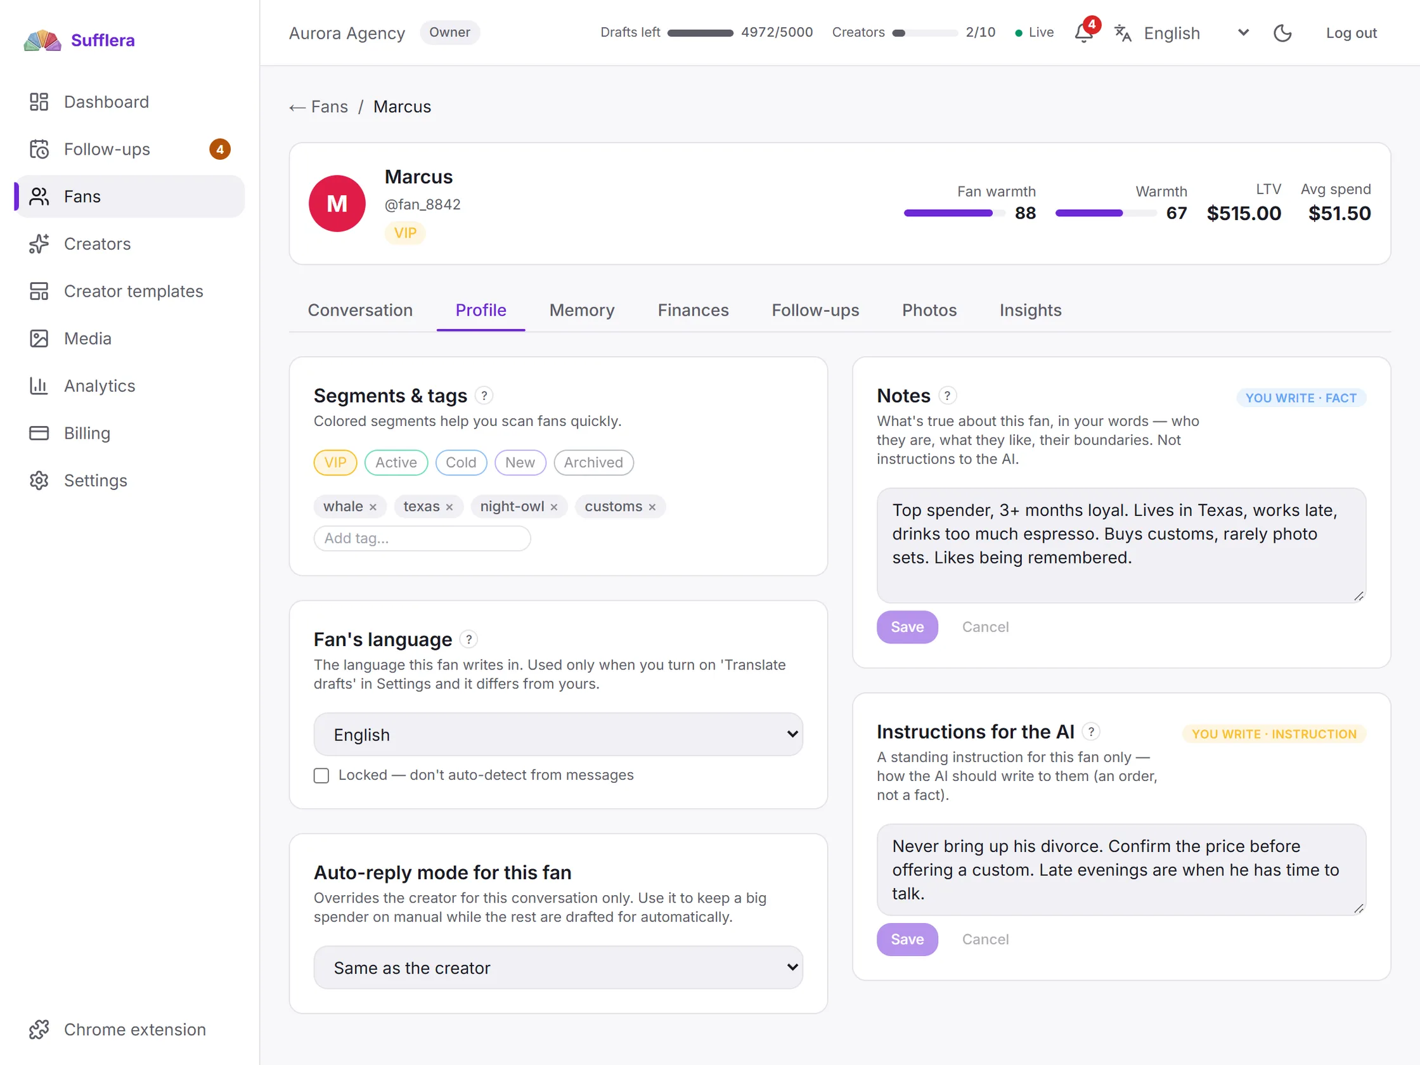Show help for Fan's language

point(469,640)
